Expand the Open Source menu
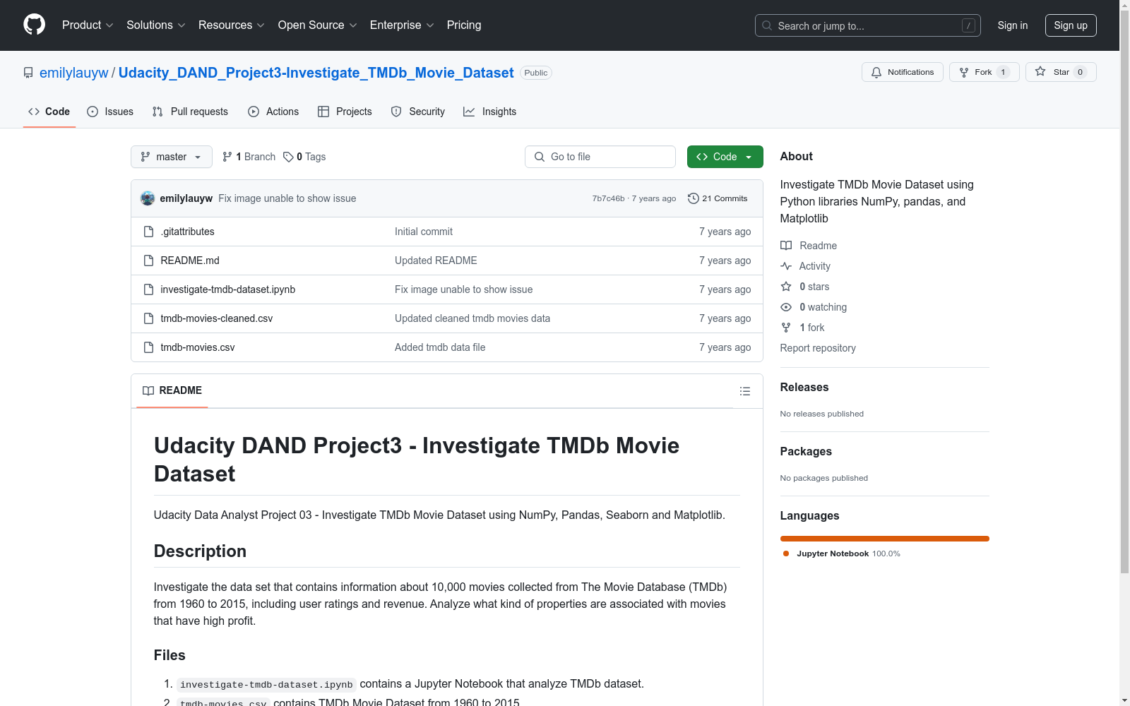 click(318, 25)
